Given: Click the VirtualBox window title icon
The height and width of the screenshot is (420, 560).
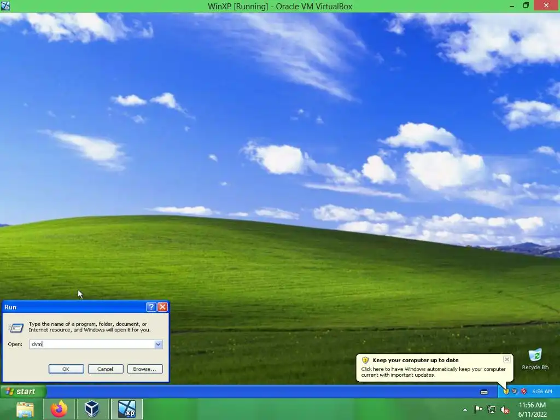Looking at the screenshot, I should (5, 5).
